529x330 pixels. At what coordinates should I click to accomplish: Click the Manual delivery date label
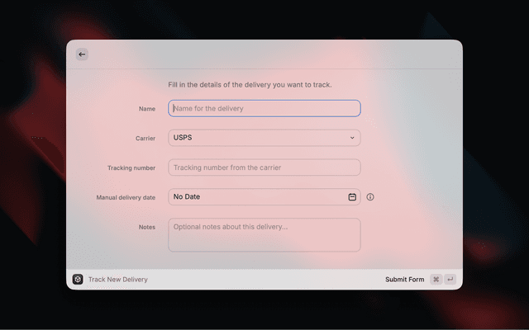(x=126, y=197)
